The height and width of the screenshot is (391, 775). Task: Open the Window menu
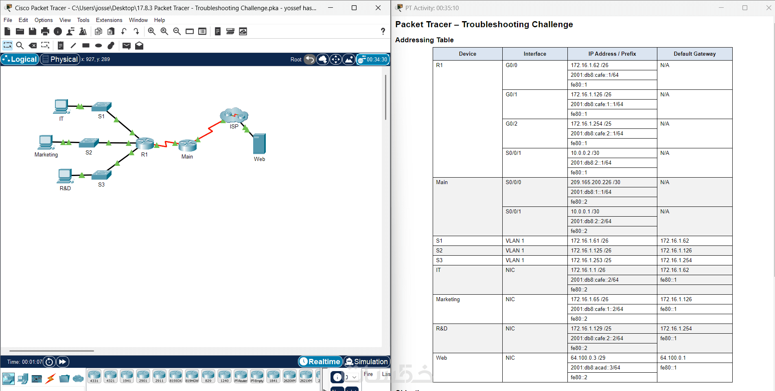pos(138,20)
